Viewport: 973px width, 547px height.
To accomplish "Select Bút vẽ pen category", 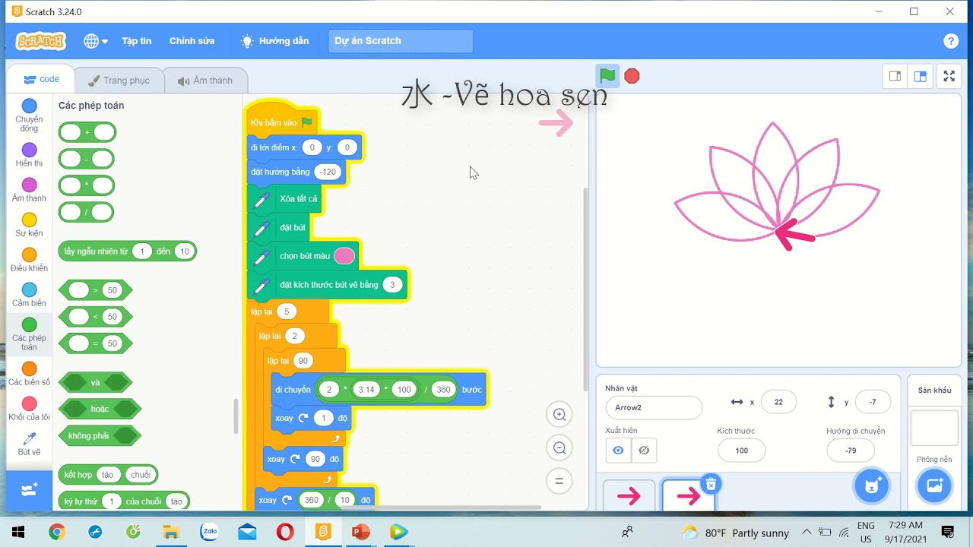I will 29,444.
